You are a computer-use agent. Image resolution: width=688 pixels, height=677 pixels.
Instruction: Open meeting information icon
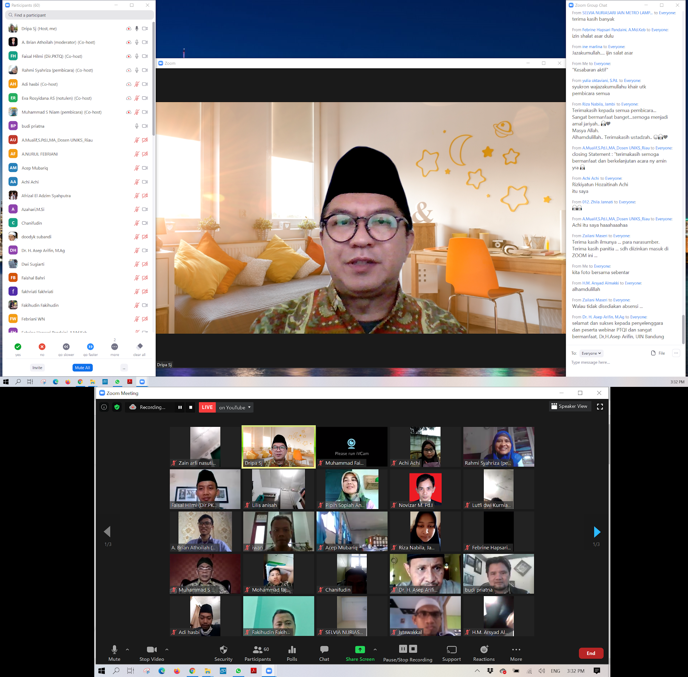click(104, 407)
